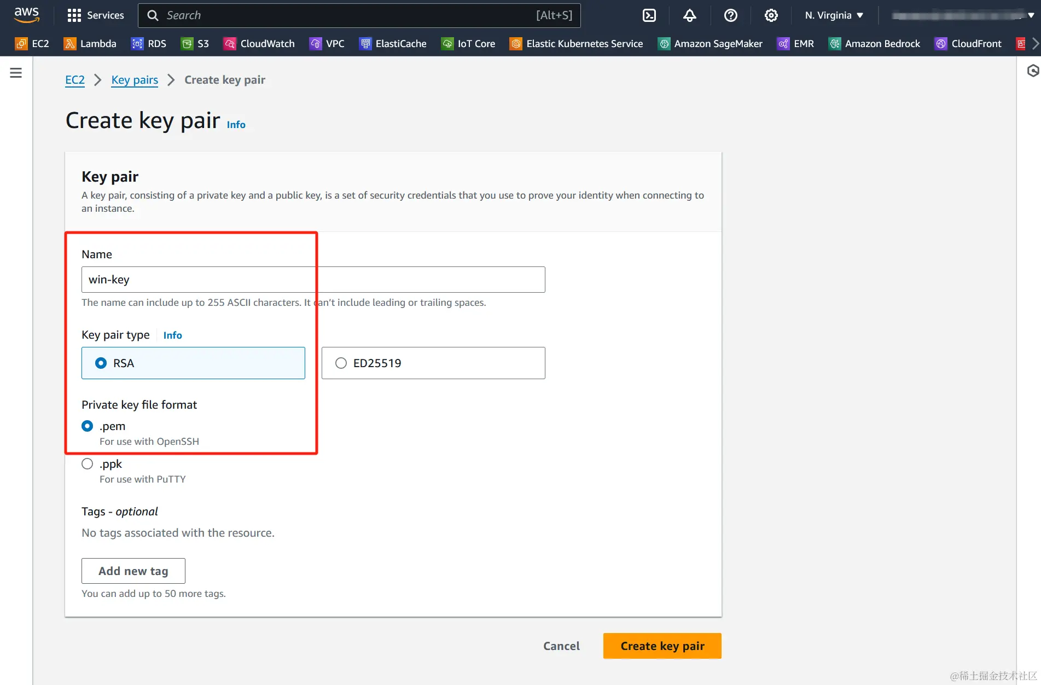Click the EC2 shortcut icon in favorites bar
Screen dimensions: 1041x685
point(21,44)
